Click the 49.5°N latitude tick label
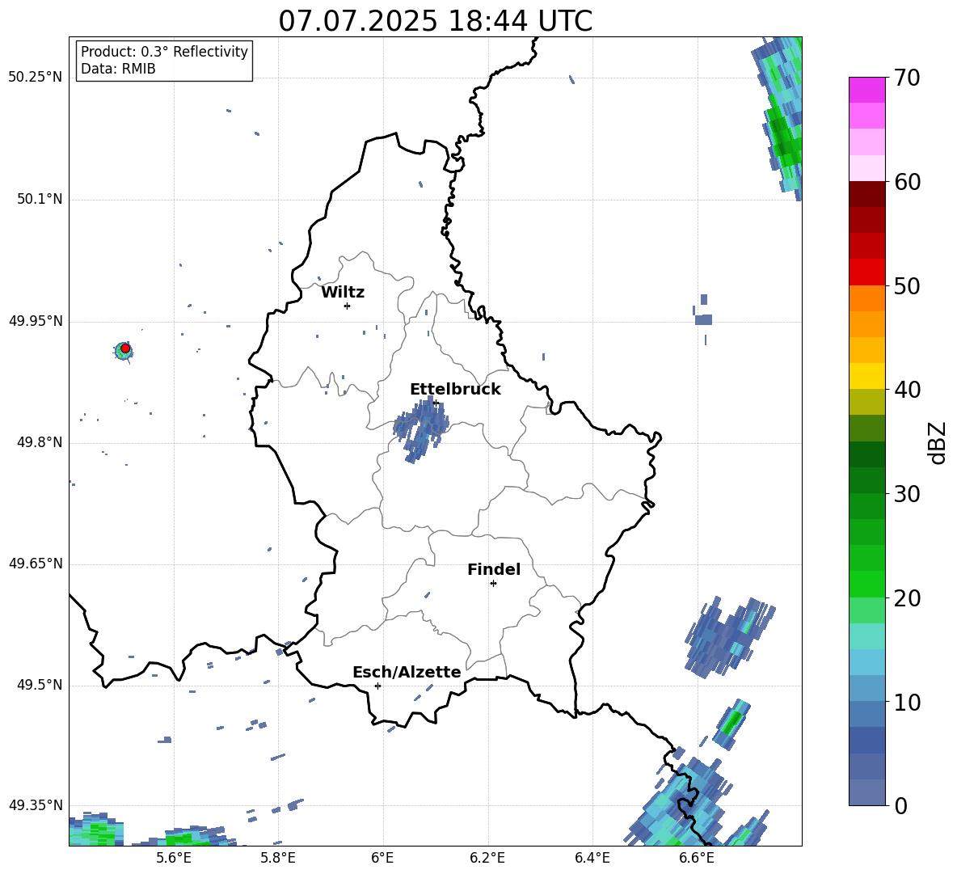The width and height of the screenshot is (957, 874). click(x=40, y=685)
